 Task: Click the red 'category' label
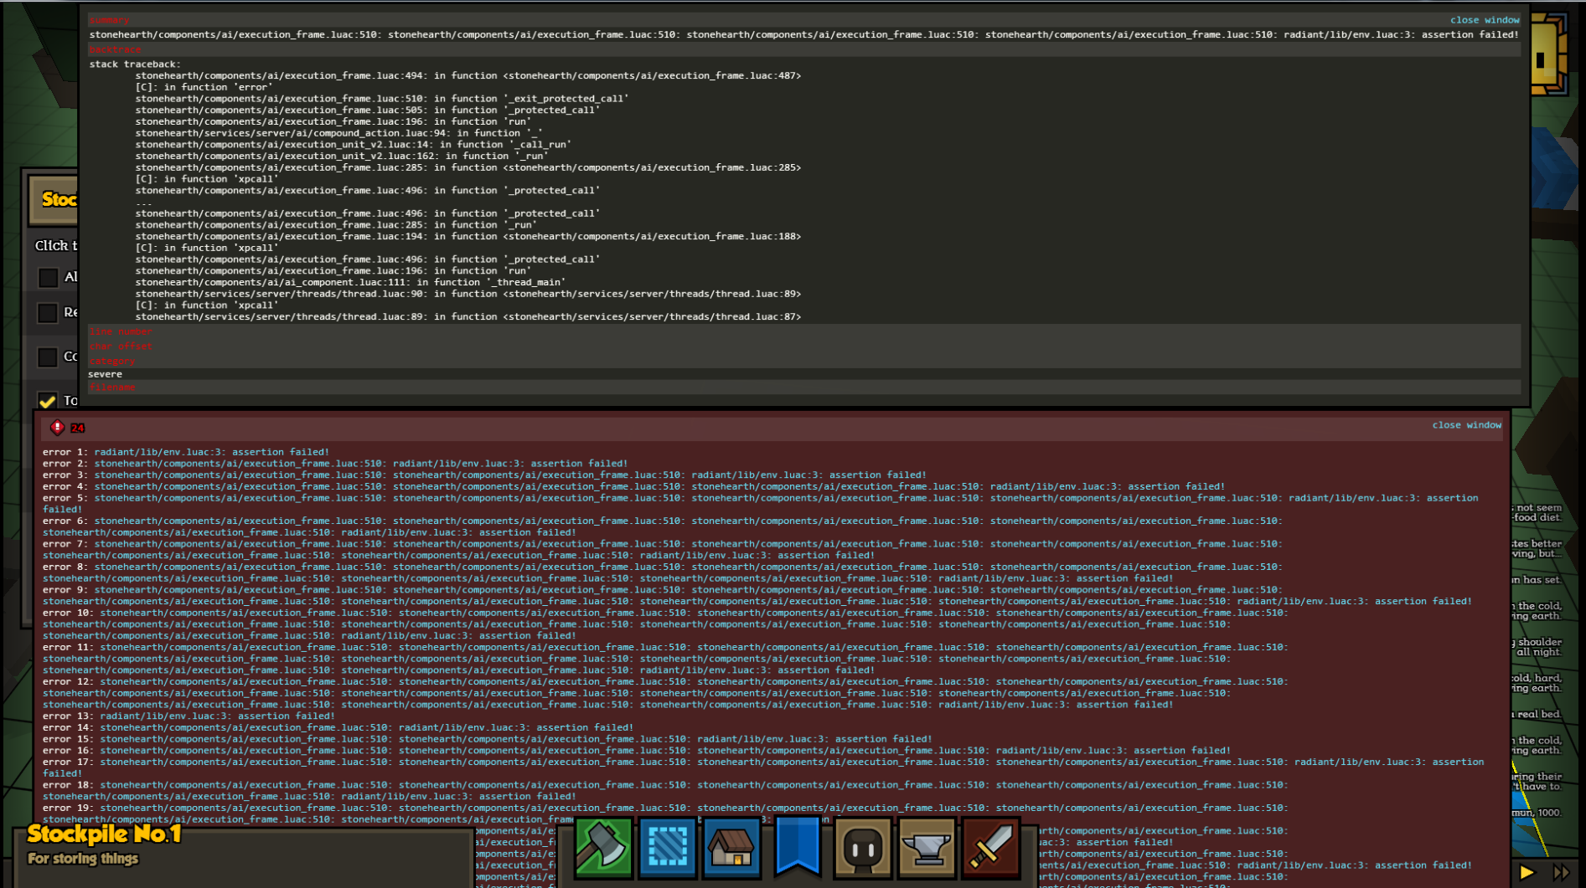[x=111, y=362]
